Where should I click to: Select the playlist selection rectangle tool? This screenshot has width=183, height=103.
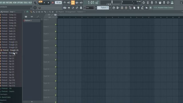47,12
